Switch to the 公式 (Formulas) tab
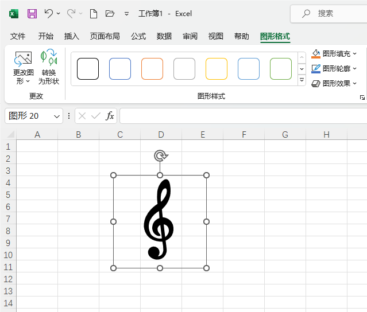 [x=138, y=36]
